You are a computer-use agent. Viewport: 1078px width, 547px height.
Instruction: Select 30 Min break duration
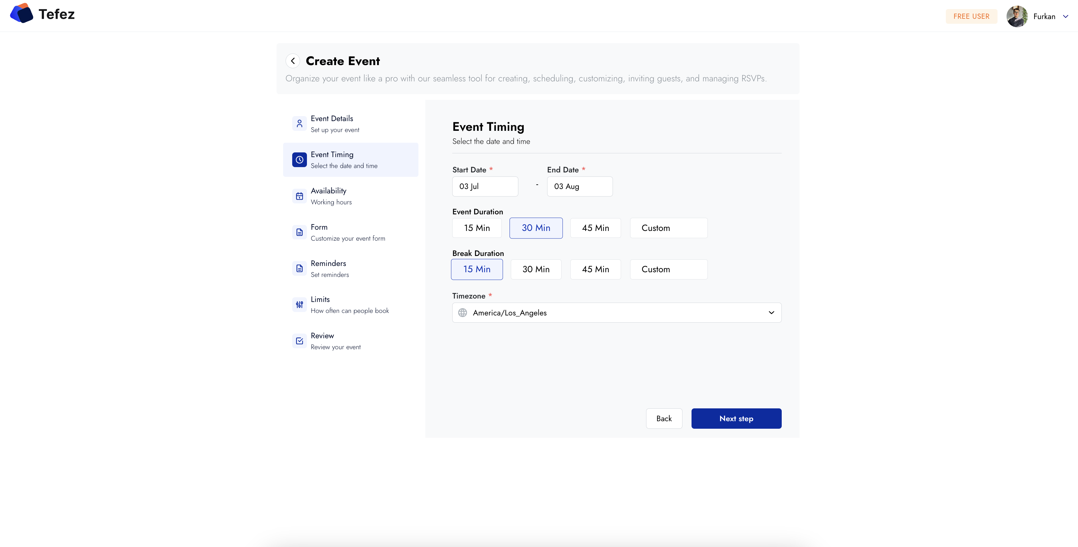(x=536, y=269)
